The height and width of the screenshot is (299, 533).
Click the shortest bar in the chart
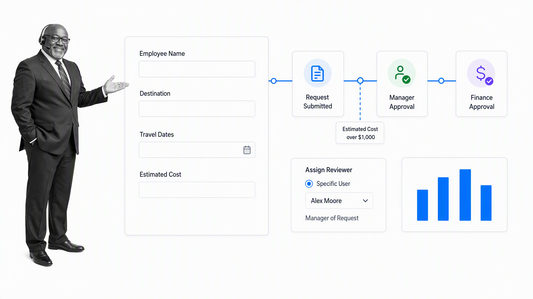click(x=422, y=205)
